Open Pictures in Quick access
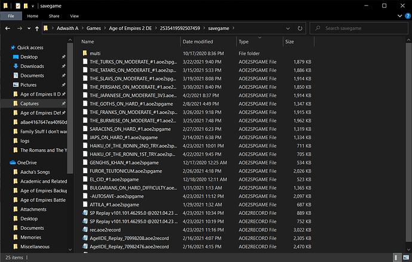The height and width of the screenshot is (262, 412). pyautogui.click(x=29, y=85)
